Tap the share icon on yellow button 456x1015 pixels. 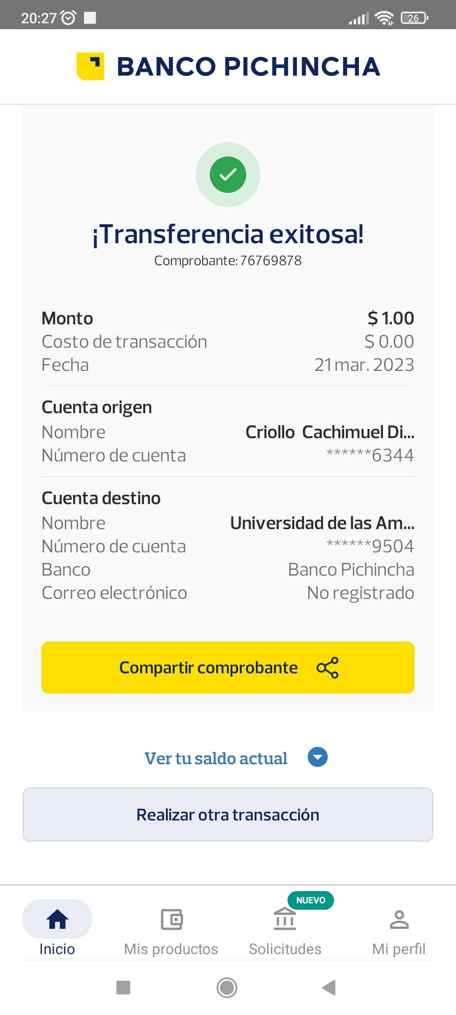coord(328,668)
